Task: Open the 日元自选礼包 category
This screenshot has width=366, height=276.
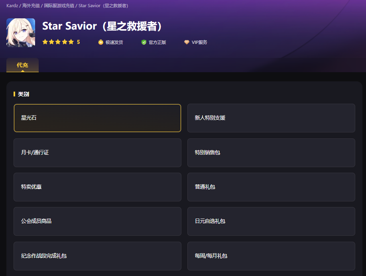Action: click(271, 221)
